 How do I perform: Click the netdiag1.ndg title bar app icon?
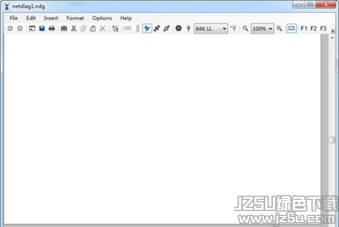pos(7,7)
